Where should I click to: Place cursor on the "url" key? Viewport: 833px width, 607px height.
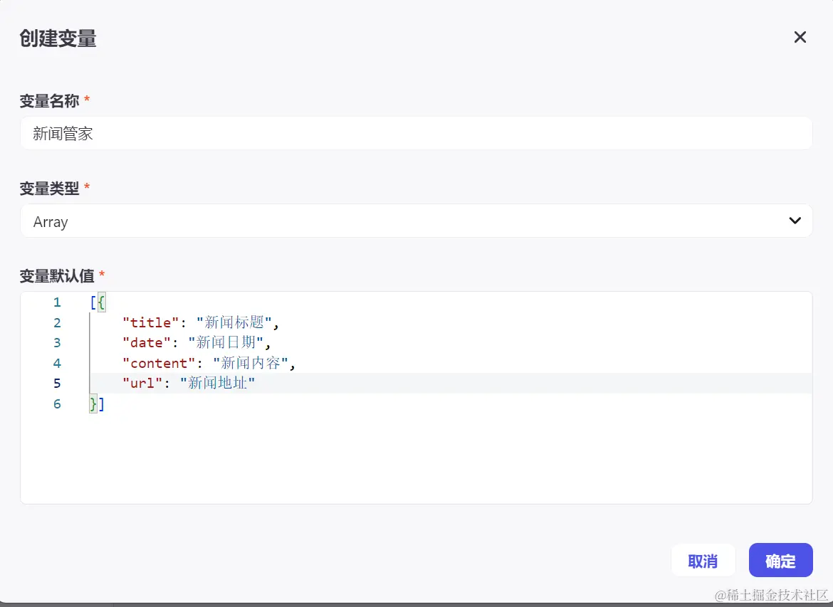click(143, 384)
